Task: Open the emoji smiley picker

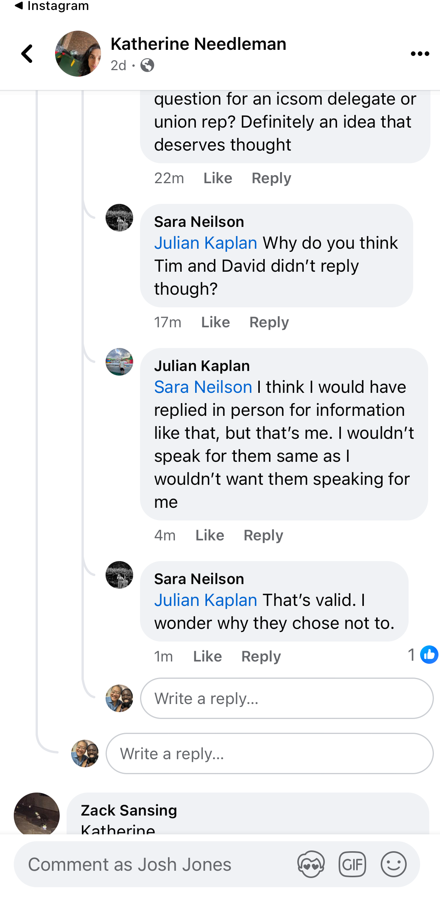Action: (x=393, y=864)
